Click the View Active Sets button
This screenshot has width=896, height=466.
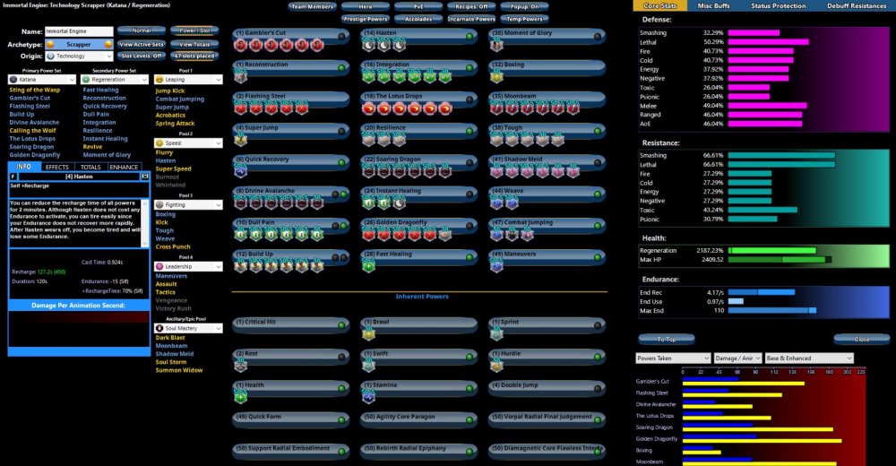(142, 43)
